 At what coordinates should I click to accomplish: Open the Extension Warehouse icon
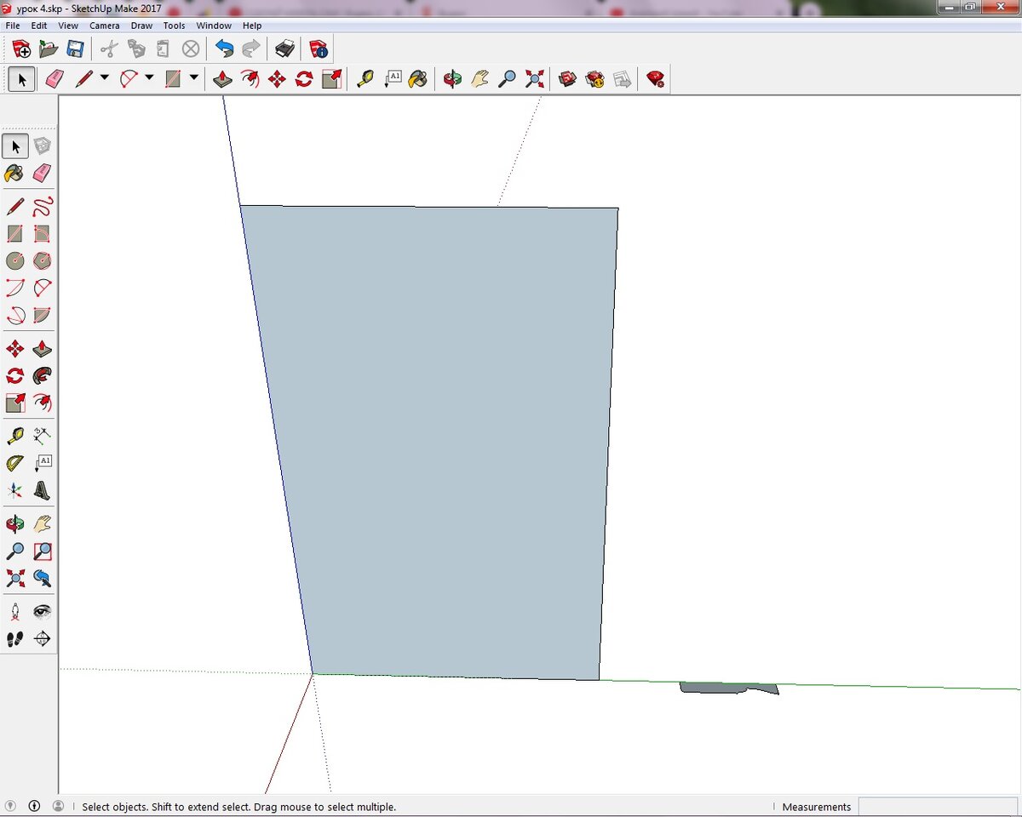pos(595,79)
